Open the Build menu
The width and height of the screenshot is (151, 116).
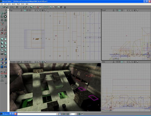18,4
